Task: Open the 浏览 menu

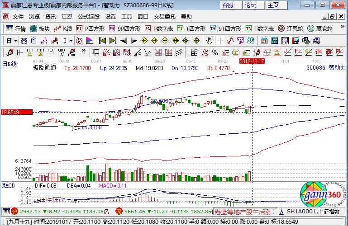Action: (x=34, y=17)
